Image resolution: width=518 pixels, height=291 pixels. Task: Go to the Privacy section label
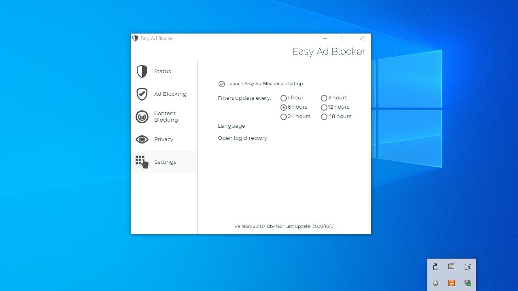coord(163,139)
